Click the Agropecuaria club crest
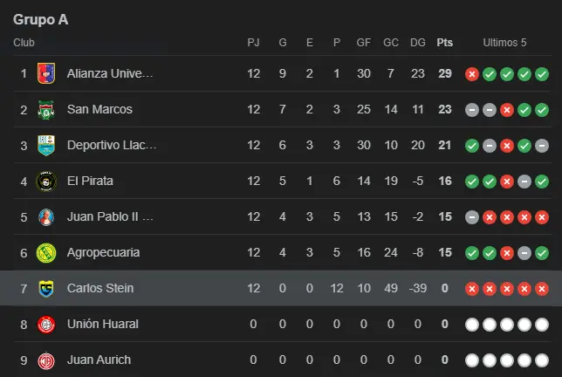562x377 pixels. pyautogui.click(x=46, y=253)
